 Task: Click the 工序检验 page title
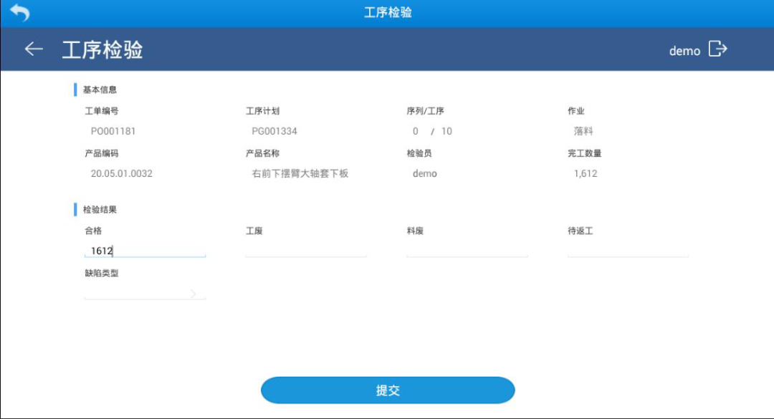pos(102,50)
